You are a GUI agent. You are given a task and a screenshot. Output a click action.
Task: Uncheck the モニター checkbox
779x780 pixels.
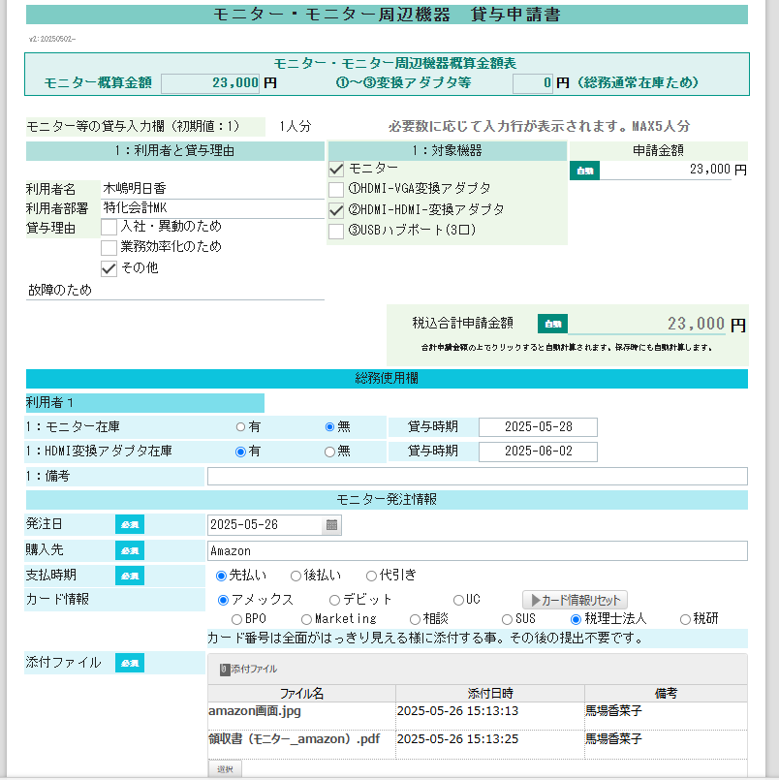click(337, 169)
